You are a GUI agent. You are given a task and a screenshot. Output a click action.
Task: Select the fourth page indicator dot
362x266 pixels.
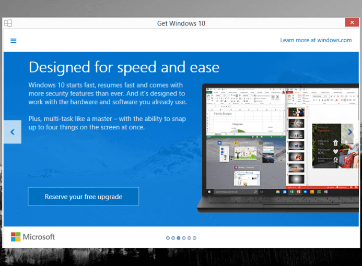click(x=184, y=238)
